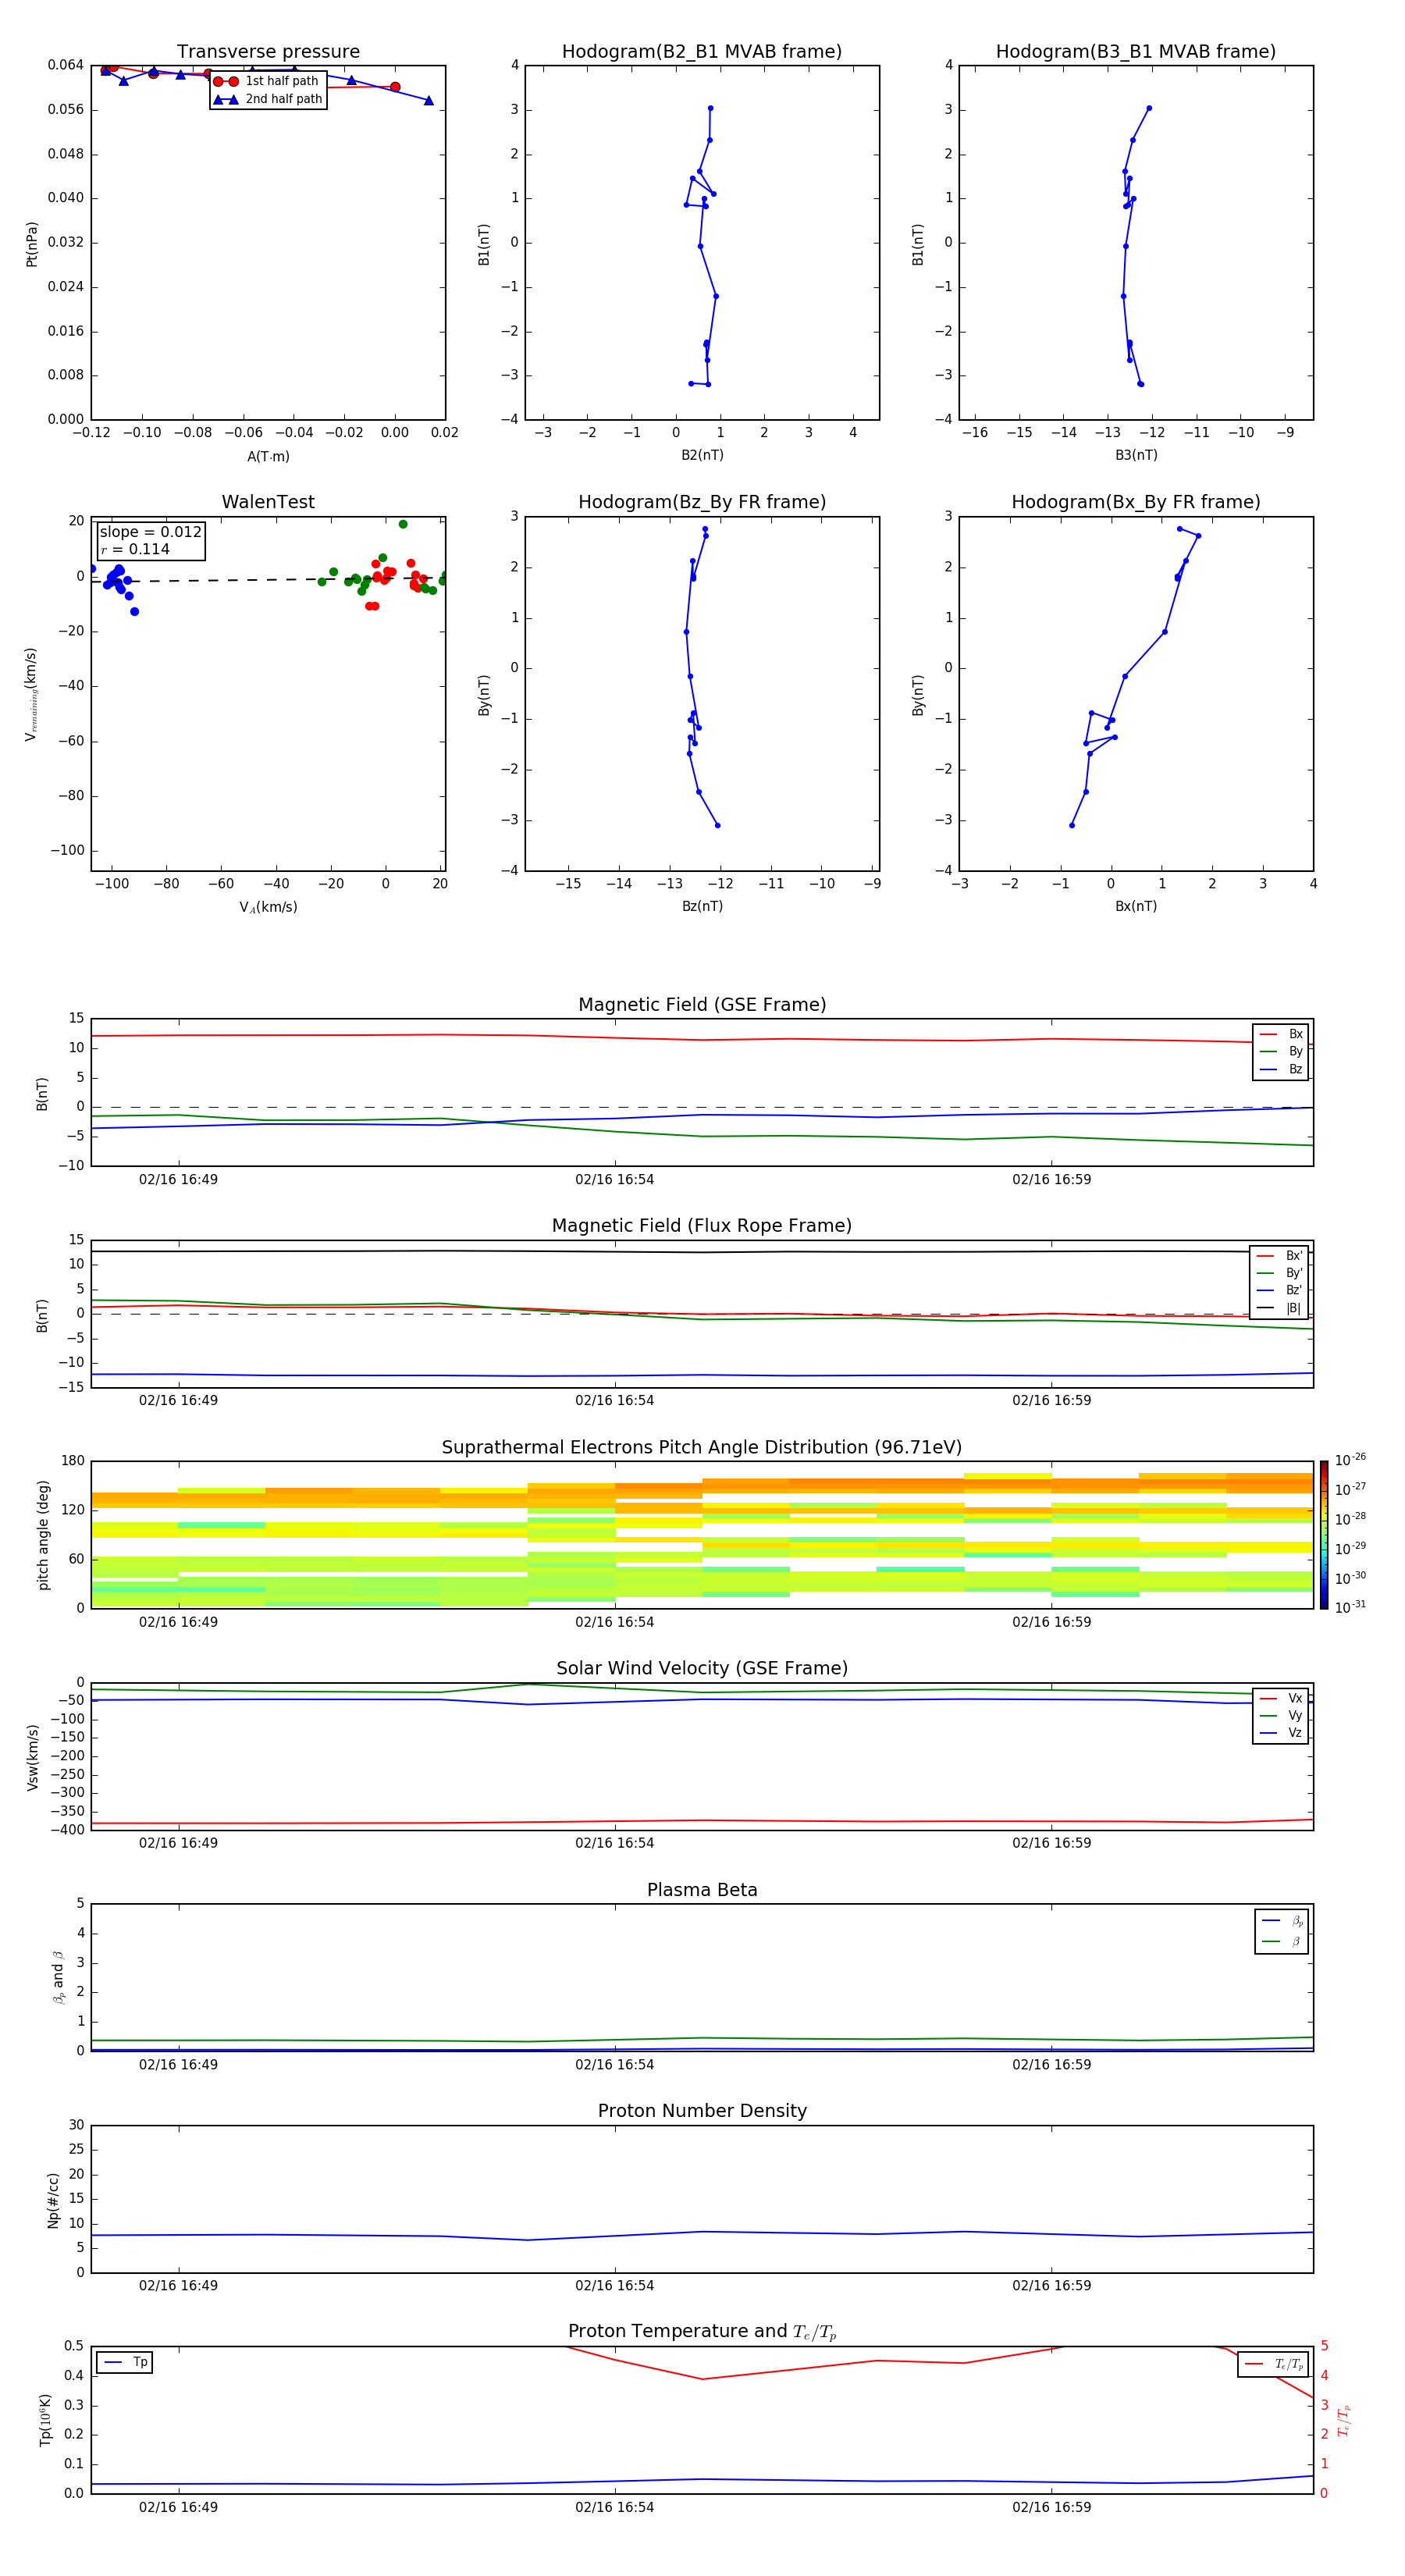Select the Te/Tp legend entry

tap(1273, 2364)
